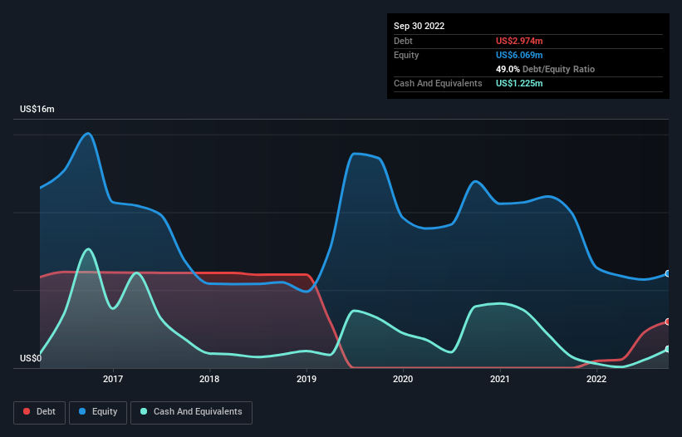
Task: Click the Debt label in tooltip
Action: pyautogui.click(x=403, y=41)
